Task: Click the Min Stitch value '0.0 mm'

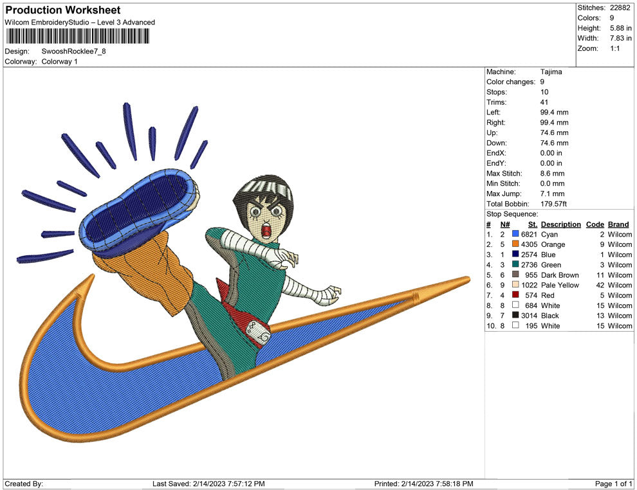Action: click(x=552, y=183)
